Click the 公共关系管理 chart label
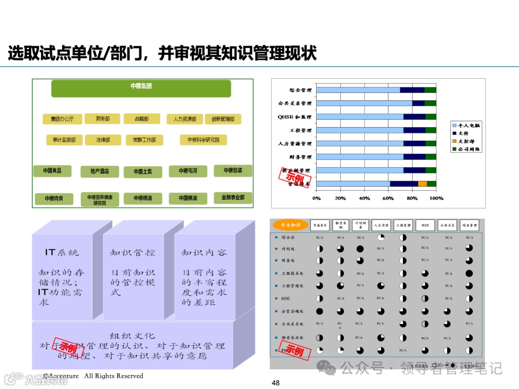Viewport: 519px width, 389px height. (x=295, y=103)
